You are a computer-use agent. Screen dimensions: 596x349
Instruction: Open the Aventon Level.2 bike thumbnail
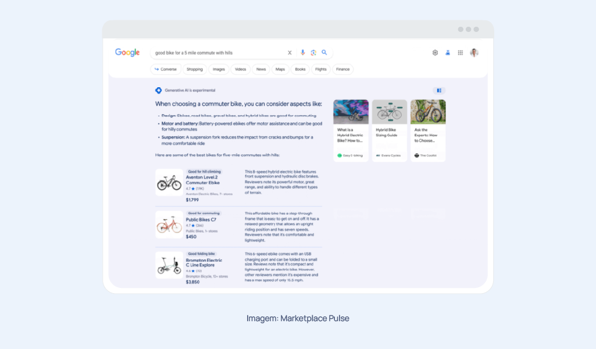tap(169, 183)
